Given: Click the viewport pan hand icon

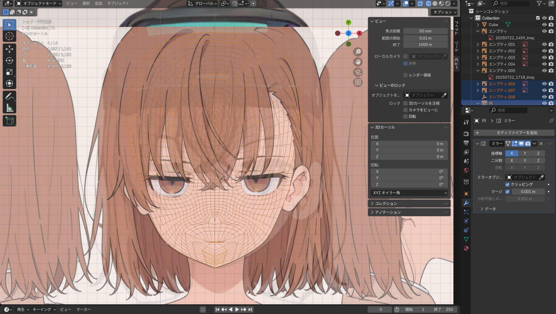Looking at the screenshot, I should coord(358,62).
